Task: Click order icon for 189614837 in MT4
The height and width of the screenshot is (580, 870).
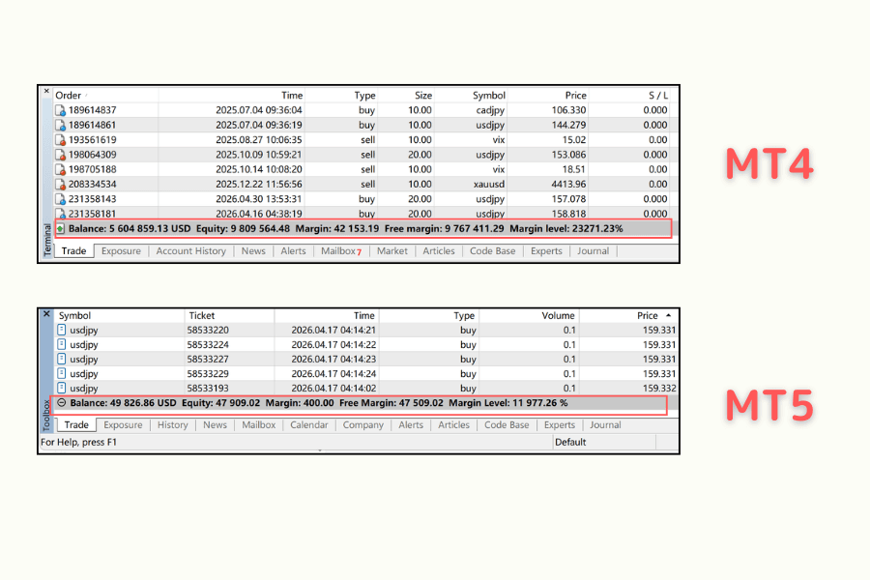Action: coord(60,110)
